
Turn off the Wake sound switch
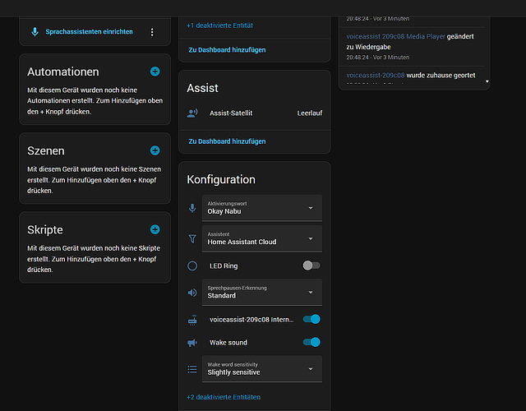point(311,342)
